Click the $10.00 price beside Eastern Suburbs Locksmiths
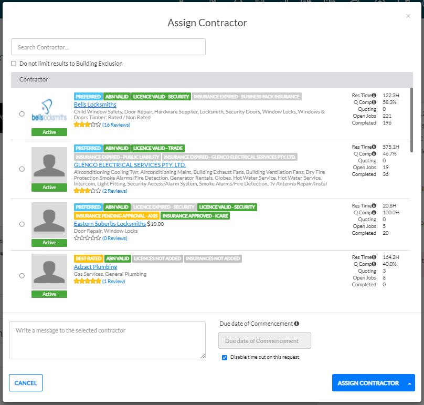This screenshot has width=424, height=405. pos(155,224)
